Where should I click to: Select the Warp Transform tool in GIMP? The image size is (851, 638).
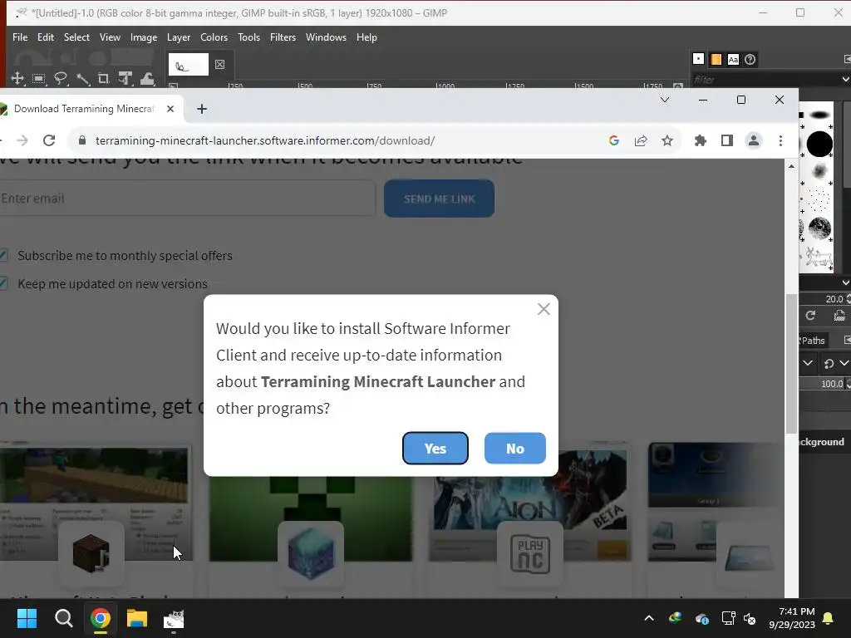[147, 79]
